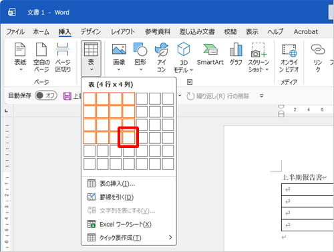Switch to the Acrobat tab
Viewport: 334px width, 252px height.
(306, 32)
